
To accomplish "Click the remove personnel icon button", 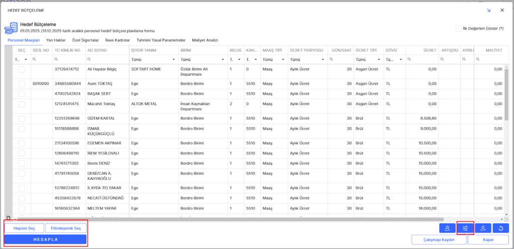I will pos(483,228).
